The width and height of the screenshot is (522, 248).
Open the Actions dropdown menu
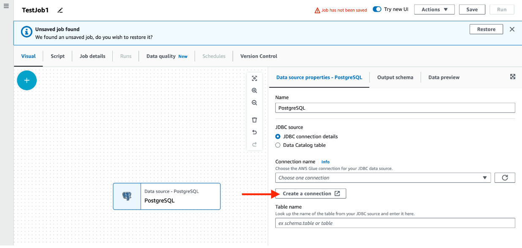coord(434,10)
